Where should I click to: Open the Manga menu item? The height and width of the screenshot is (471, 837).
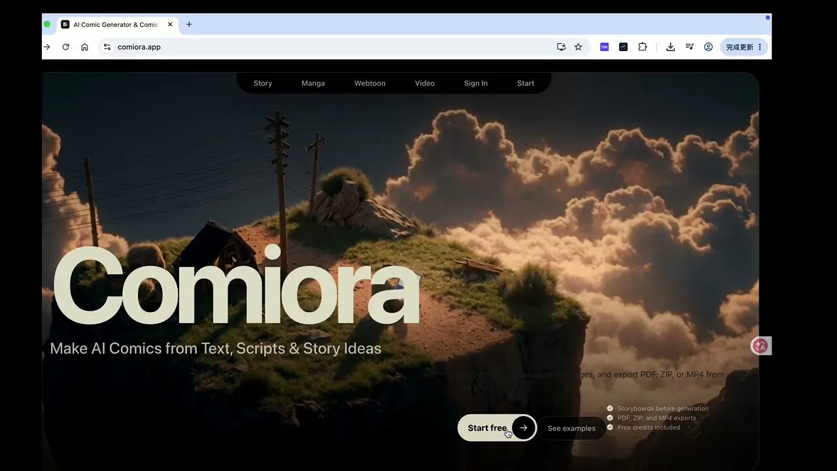313,83
